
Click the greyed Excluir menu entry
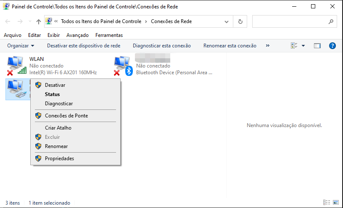pyautogui.click(x=76, y=137)
